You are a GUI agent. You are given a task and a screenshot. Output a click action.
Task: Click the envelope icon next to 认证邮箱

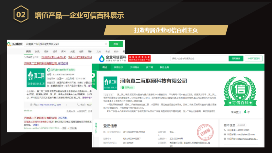pyautogui.click(x=225, y=134)
